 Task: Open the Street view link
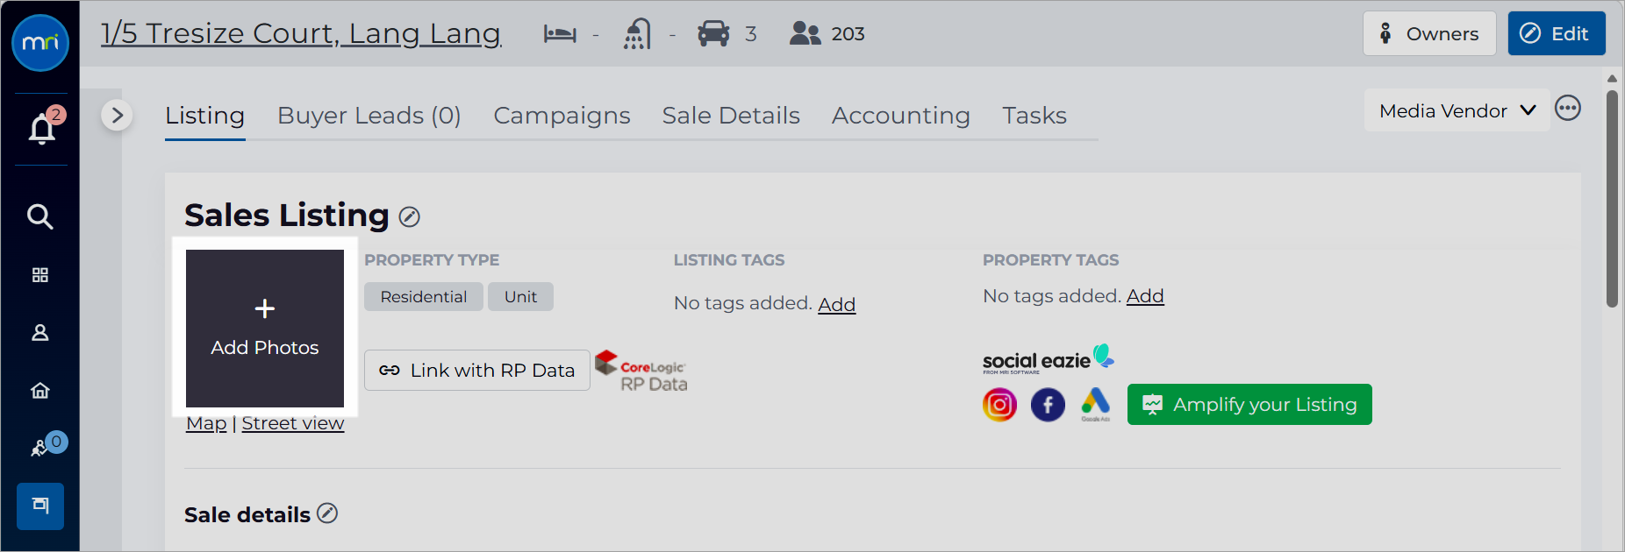(293, 423)
